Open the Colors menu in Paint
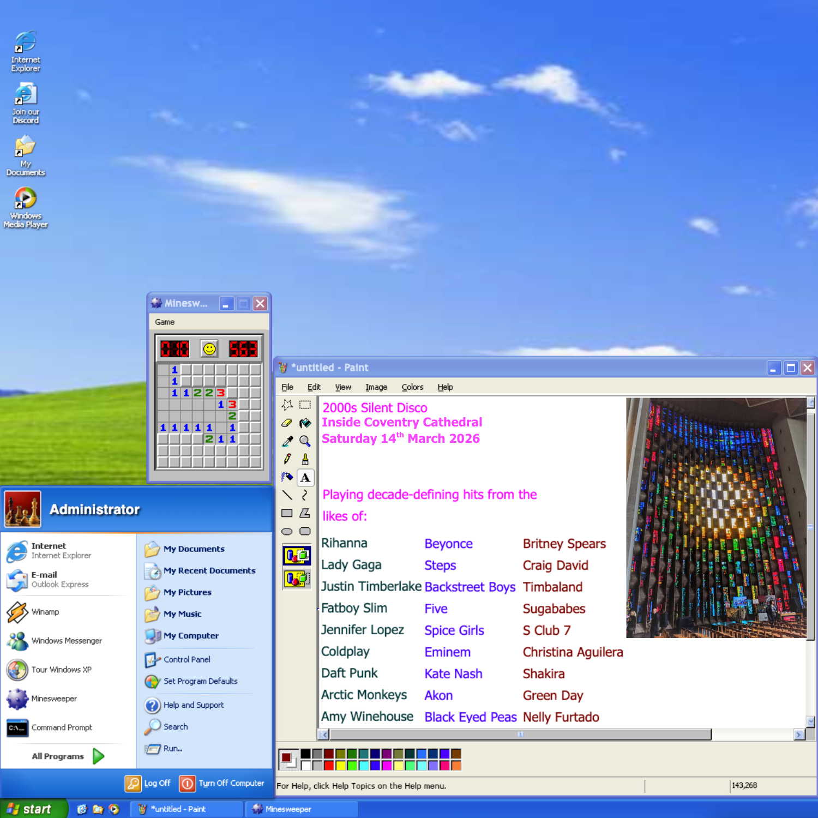Image resolution: width=818 pixels, height=818 pixels. (x=412, y=387)
